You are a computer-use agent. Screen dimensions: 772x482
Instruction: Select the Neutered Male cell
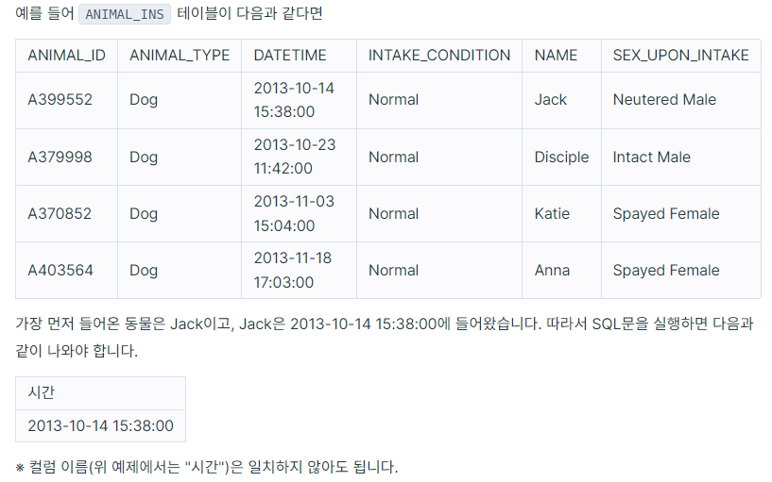coord(681,100)
